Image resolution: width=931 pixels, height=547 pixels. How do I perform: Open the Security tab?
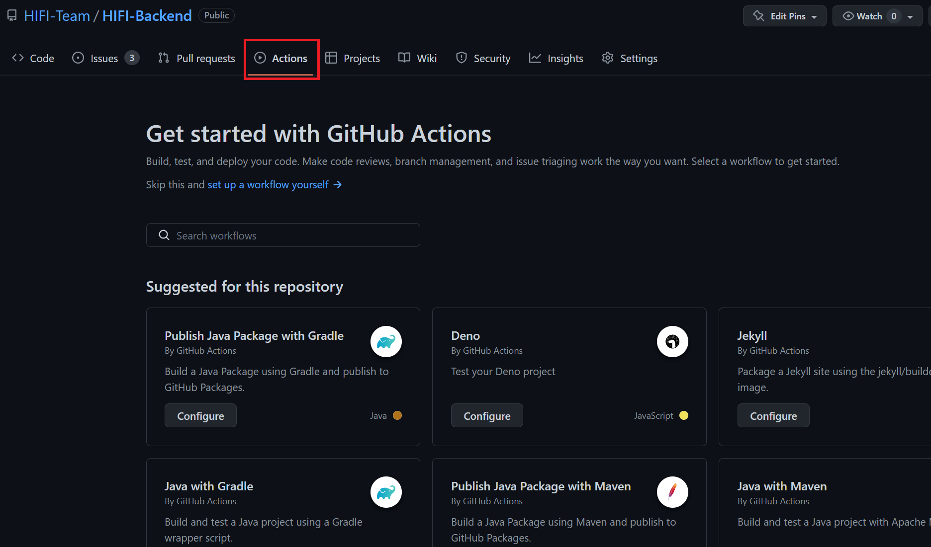point(483,58)
